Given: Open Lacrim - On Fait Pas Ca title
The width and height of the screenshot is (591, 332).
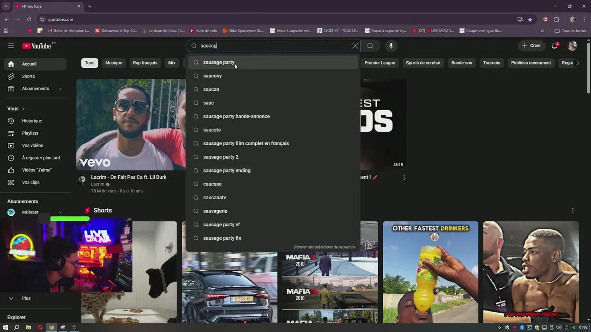Looking at the screenshot, I should pos(129,177).
